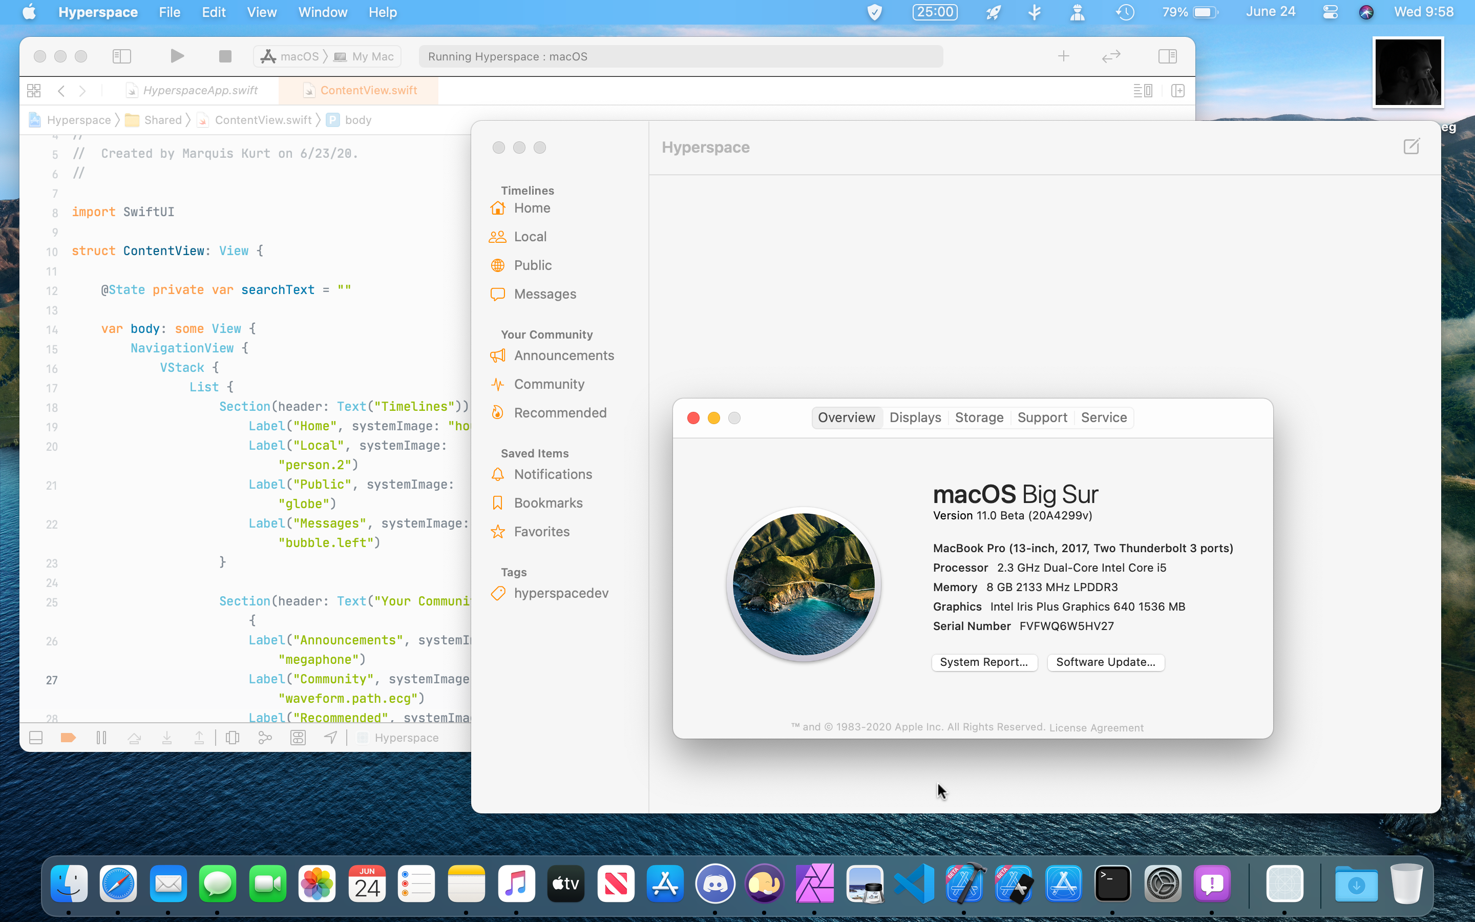Click System Report button
The image size is (1475, 922).
point(984,662)
